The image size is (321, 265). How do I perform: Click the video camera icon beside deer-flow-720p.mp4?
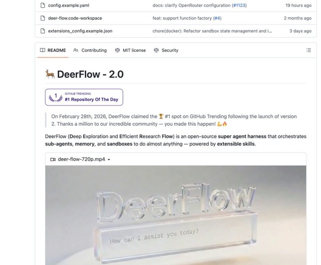coord(53,159)
